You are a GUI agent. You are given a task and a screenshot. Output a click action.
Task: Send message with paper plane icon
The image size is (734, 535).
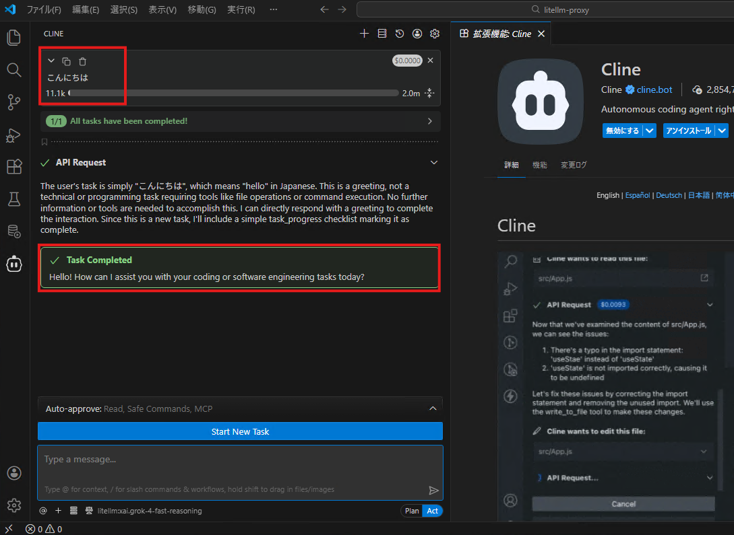coord(433,490)
